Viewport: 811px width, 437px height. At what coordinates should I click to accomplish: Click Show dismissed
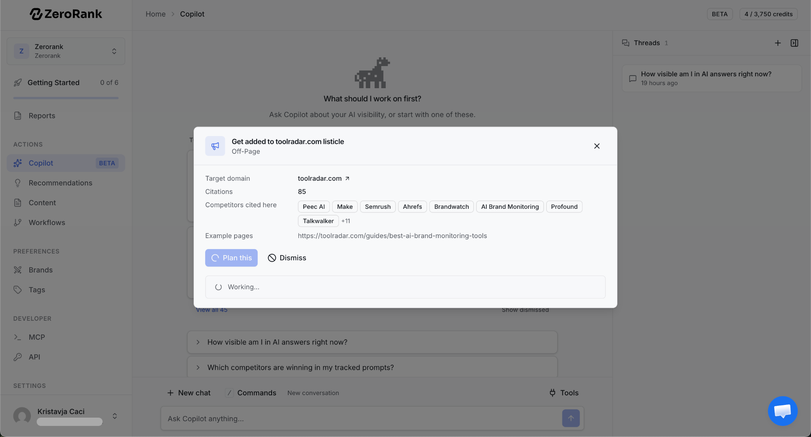point(525,310)
